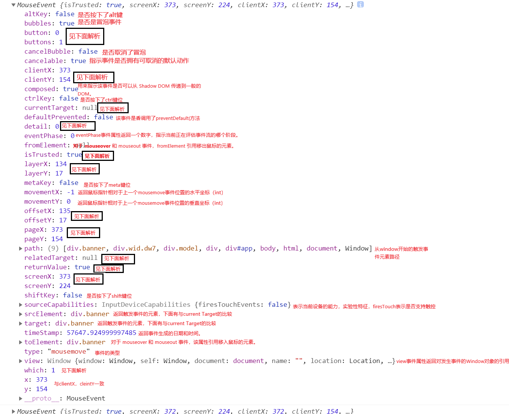This screenshot has width=509, height=414.
Task: Click div.model in the path array
Action: [181, 248]
